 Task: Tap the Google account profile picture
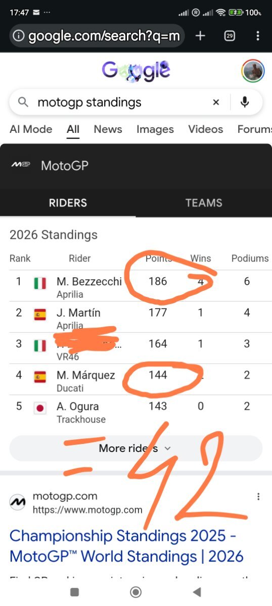pos(253,71)
